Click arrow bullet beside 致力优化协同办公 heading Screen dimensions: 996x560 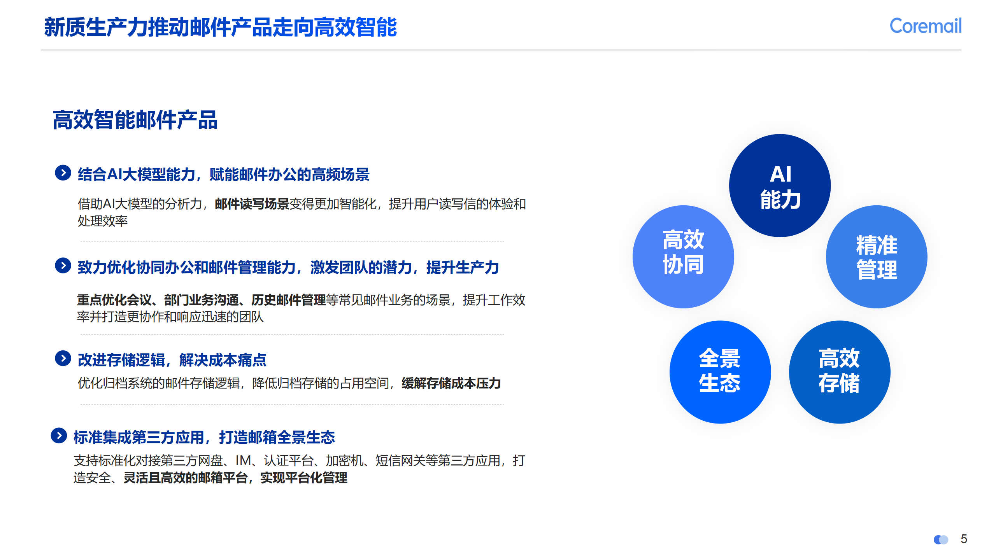63,266
